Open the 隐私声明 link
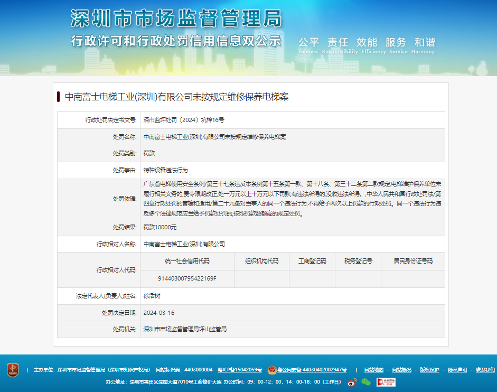 tap(457, 370)
